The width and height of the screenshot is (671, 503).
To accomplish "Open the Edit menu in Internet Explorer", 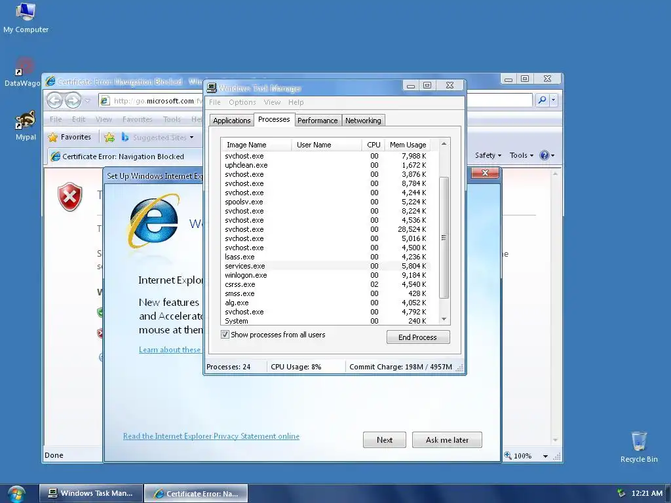I will click(79, 119).
